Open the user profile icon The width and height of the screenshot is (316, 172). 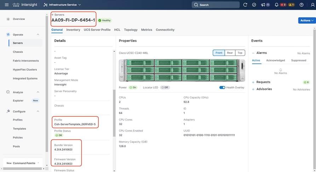[x=312, y=5]
